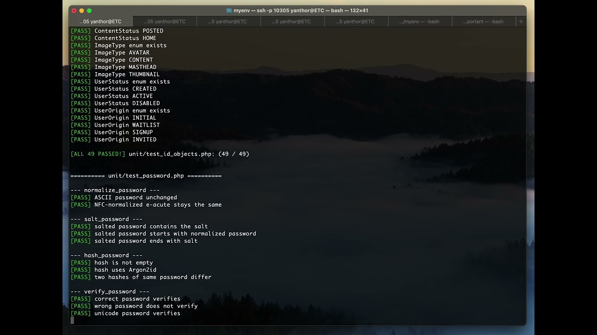Click the 'UserStatus CREATED' result
The width and height of the screenshot is (597, 335).
[113, 89]
